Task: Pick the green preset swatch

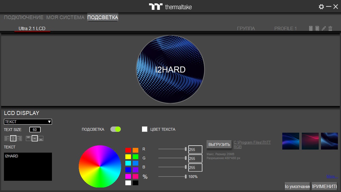Action: click(x=135, y=157)
